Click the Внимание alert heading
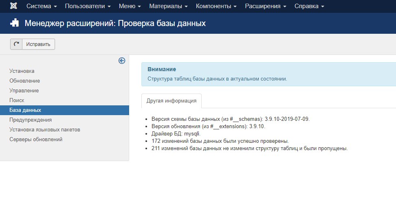Screen dimensions: 396x203 point(162,69)
